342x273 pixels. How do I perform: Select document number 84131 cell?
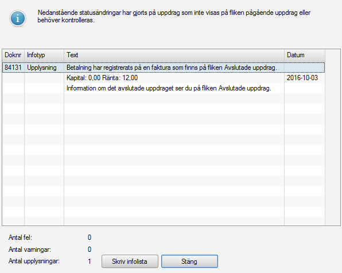point(13,68)
